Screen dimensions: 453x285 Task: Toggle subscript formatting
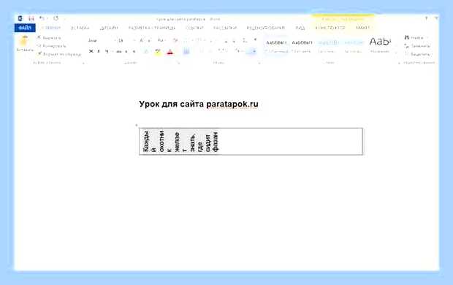[x=126, y=51]
